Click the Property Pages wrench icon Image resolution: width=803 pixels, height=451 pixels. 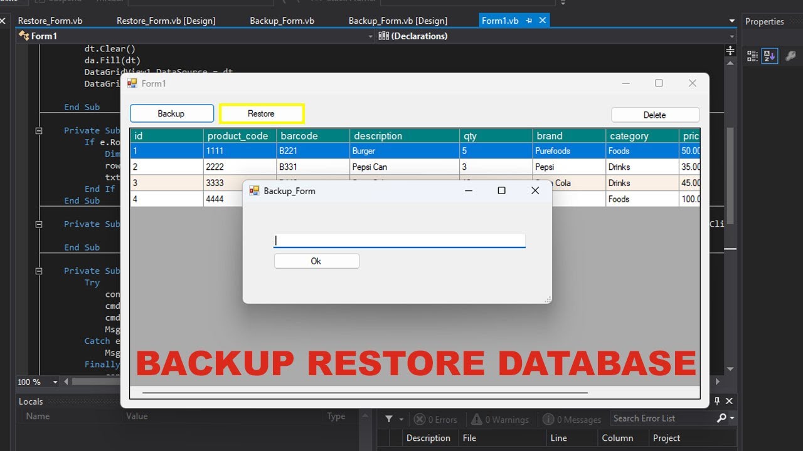[791, 56]
